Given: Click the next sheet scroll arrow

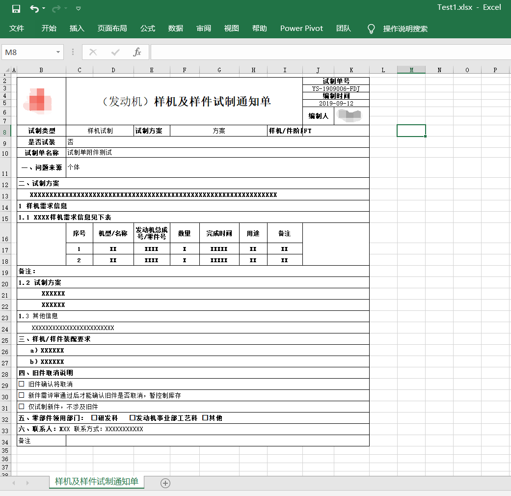Looking at the screenshot, I should coord(27,483).
